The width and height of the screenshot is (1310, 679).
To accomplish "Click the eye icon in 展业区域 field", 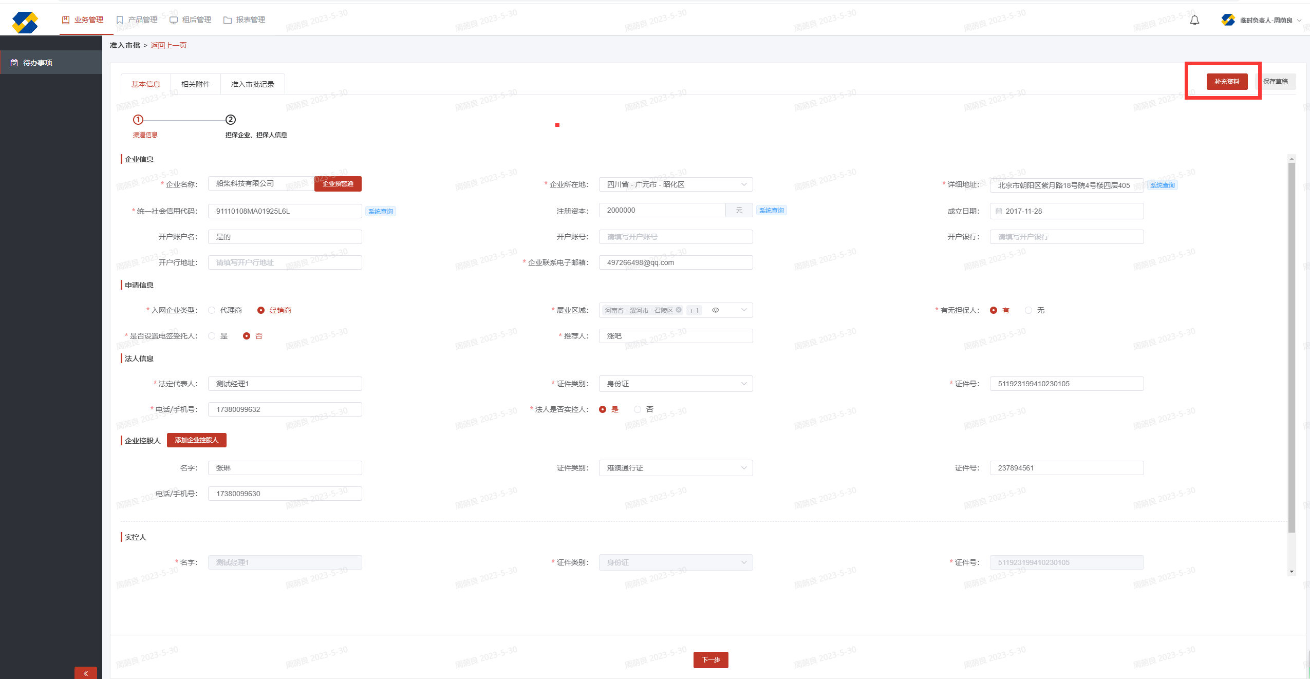I will pos(715,310).
